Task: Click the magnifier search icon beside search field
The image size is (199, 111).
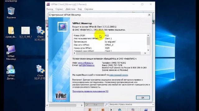Action: pos(106,105)
